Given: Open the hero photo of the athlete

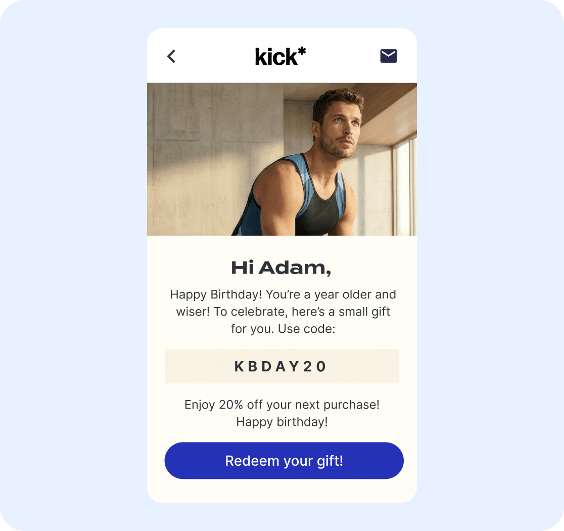Looking at the screenshot, I should [x=282, y=159].
